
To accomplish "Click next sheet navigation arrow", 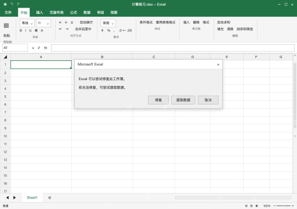I will click(15, 197).
